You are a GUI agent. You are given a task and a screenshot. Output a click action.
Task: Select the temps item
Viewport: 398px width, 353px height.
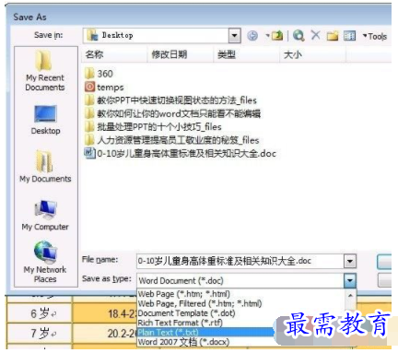[x=104, y=88]
